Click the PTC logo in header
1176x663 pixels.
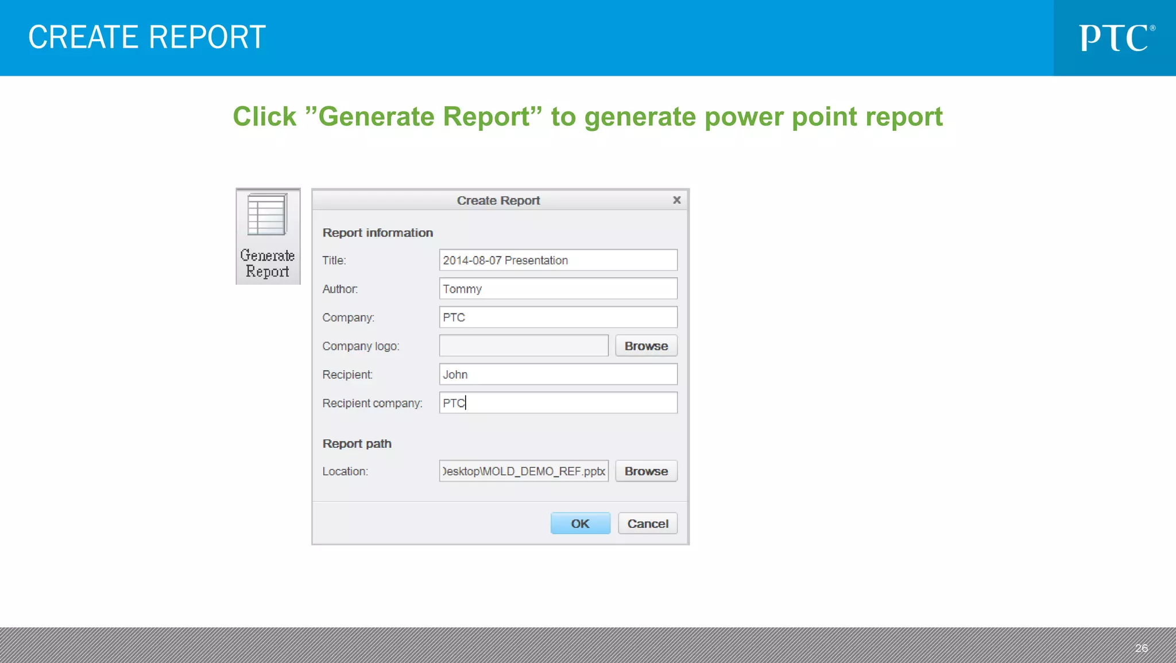(1116, 38)
